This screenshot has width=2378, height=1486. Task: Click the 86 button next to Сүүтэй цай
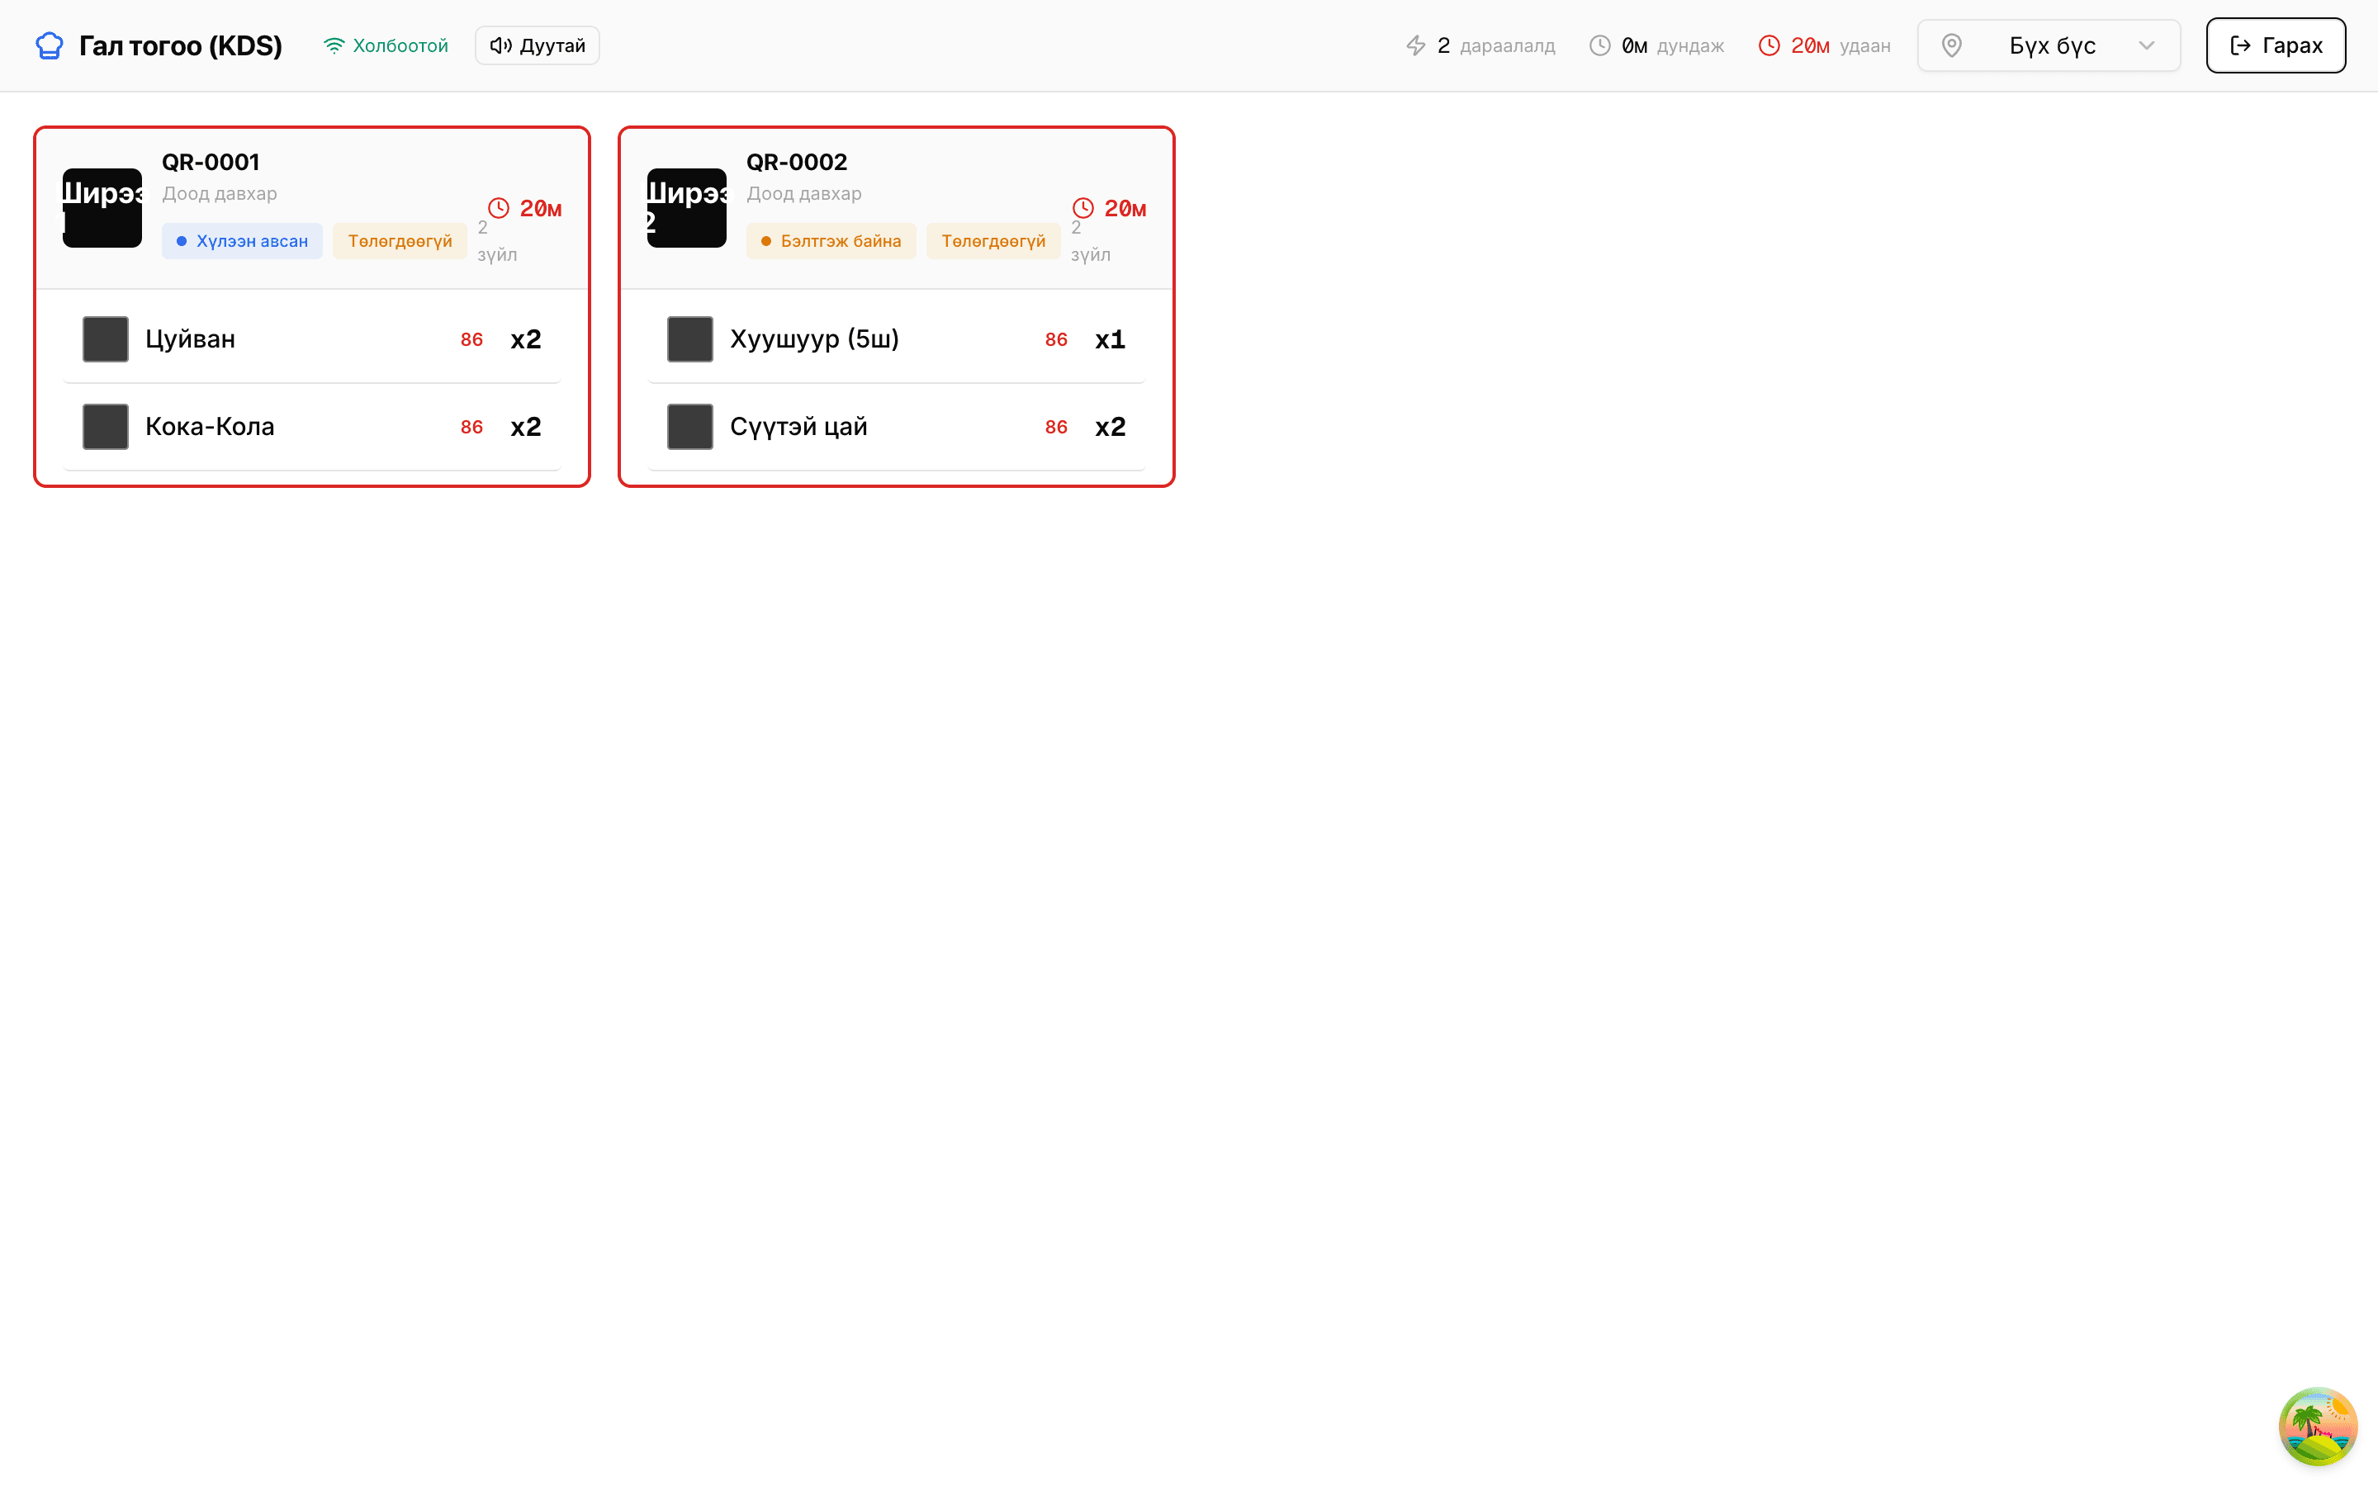[1056, 427]
